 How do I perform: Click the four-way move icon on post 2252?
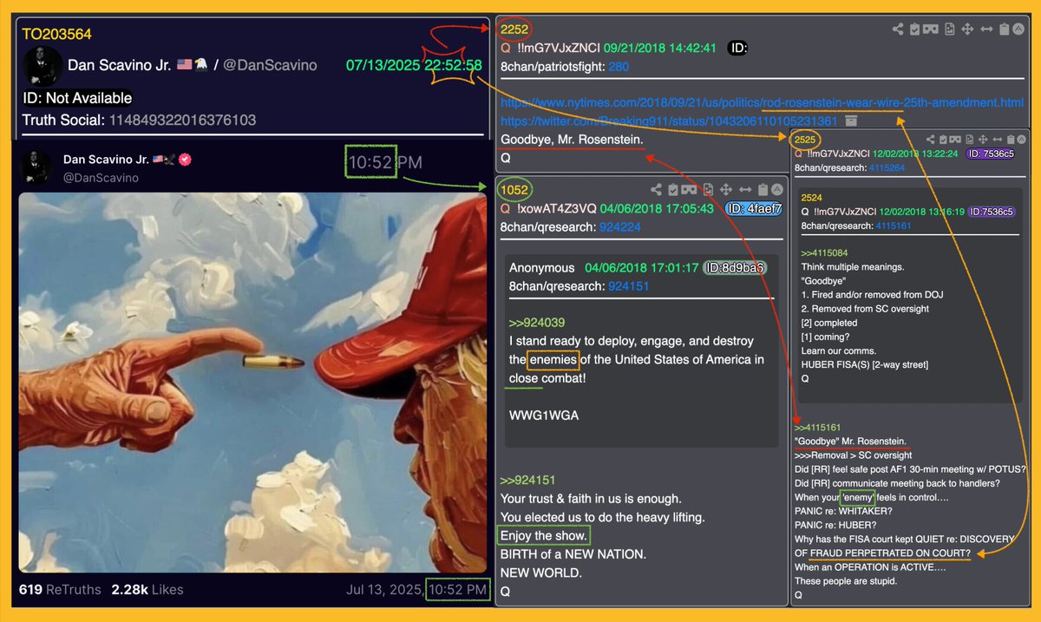[x=967, y=29]
